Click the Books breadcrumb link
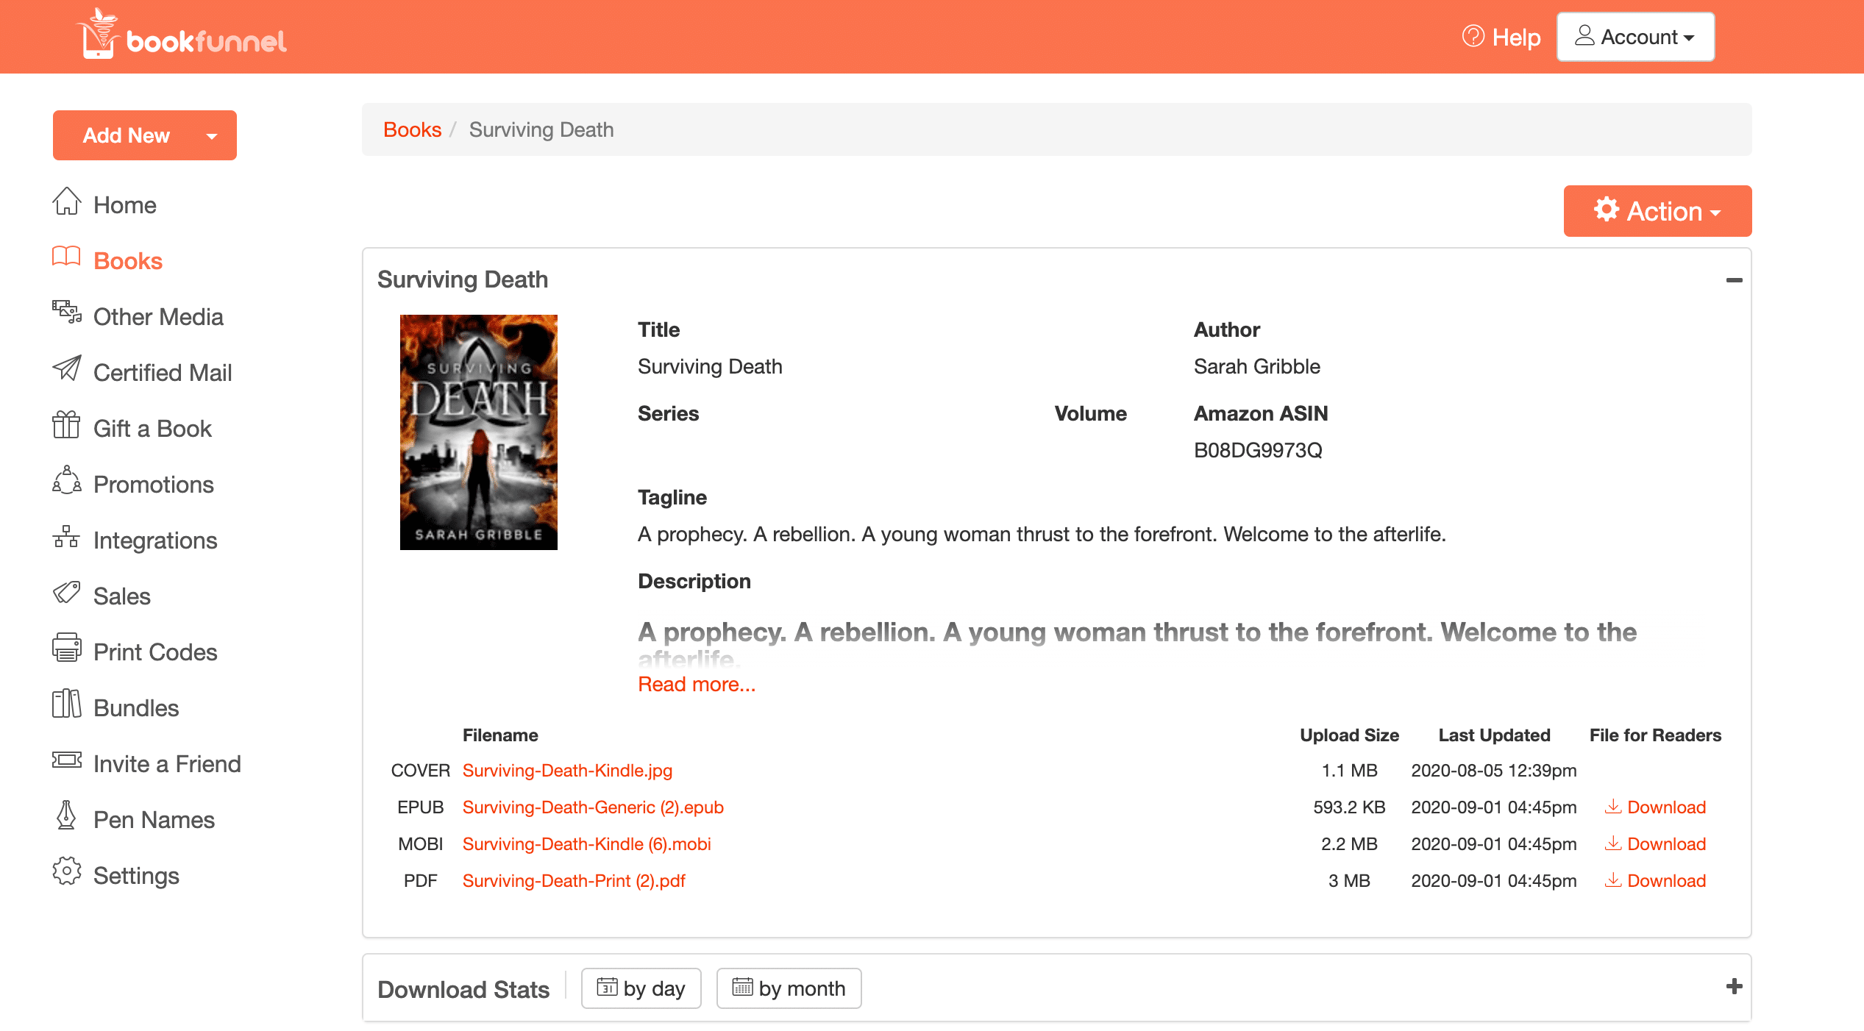1864x1031 pixels. (x=411, y=128)
